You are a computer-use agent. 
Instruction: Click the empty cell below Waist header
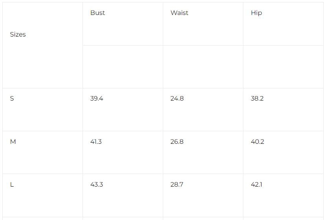tap(203, 67)
